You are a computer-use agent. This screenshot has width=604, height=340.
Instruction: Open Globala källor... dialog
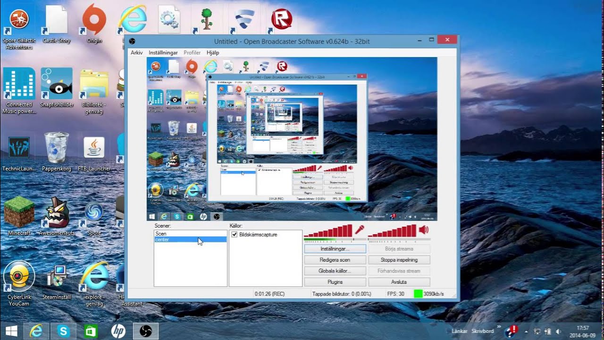pyautogui.click(x=335, y=271)
